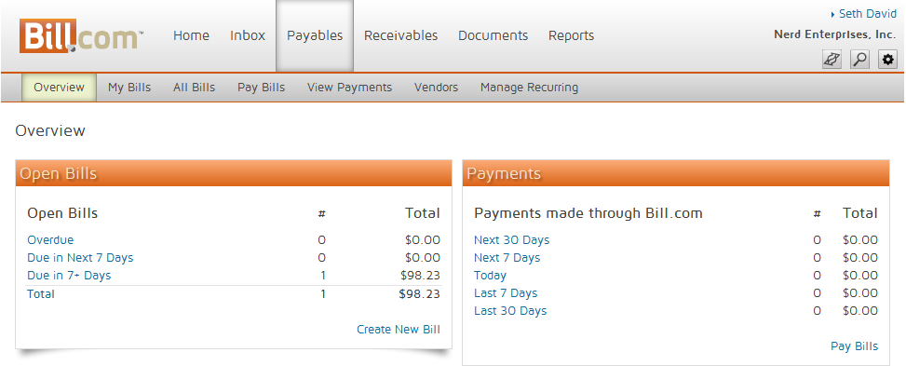Click the Overview page heading
Viewport: 906px width, 366px height.
50,130
